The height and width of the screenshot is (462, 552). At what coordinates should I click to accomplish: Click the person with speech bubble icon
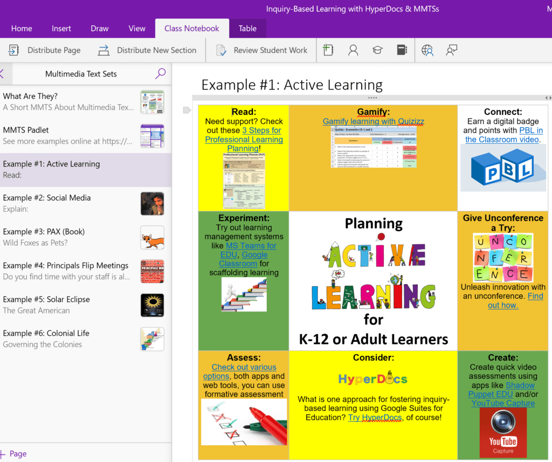point(452,50)
